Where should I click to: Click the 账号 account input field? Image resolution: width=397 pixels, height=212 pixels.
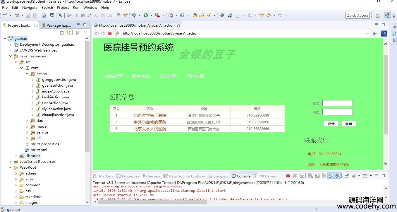click(x=337, y=103)
